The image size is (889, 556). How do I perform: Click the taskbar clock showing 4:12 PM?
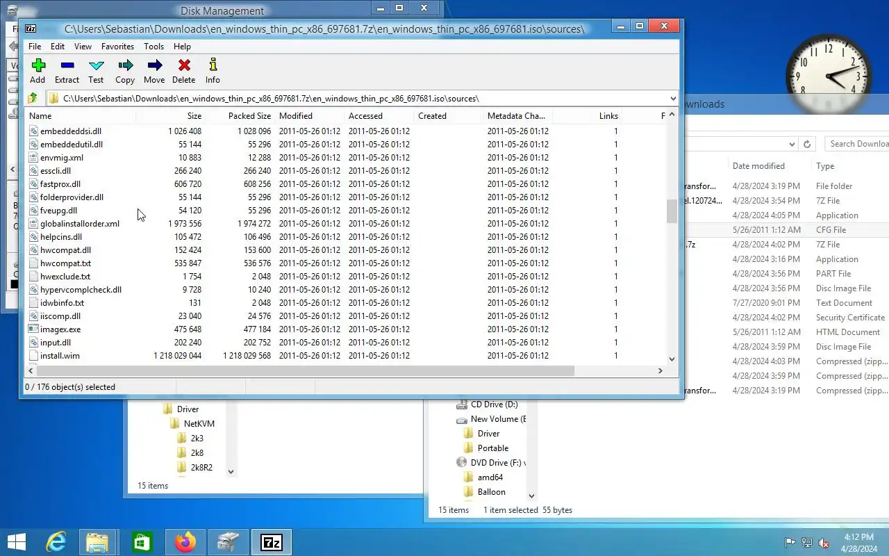coord(858,543)
